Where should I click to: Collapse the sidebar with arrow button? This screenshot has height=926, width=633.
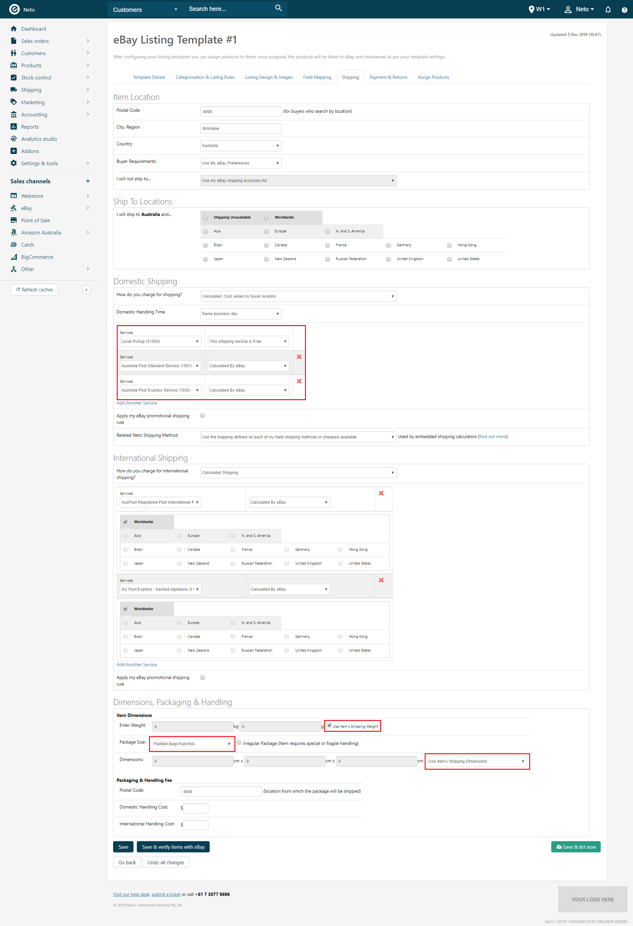86,290
